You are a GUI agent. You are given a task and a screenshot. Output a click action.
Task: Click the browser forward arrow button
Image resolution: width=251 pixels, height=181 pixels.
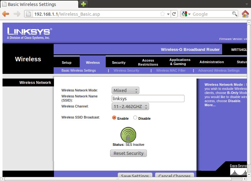[17, 14]
